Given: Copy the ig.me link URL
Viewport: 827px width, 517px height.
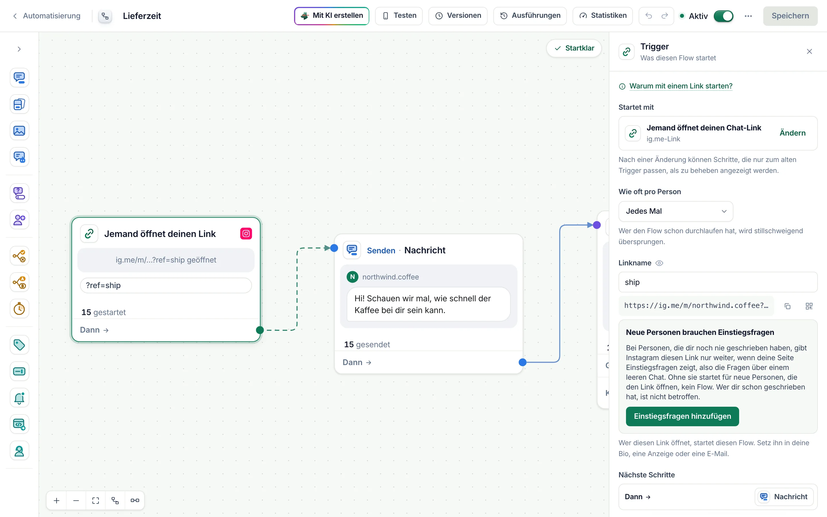Looking at the screenshot, I should [787, 306].
